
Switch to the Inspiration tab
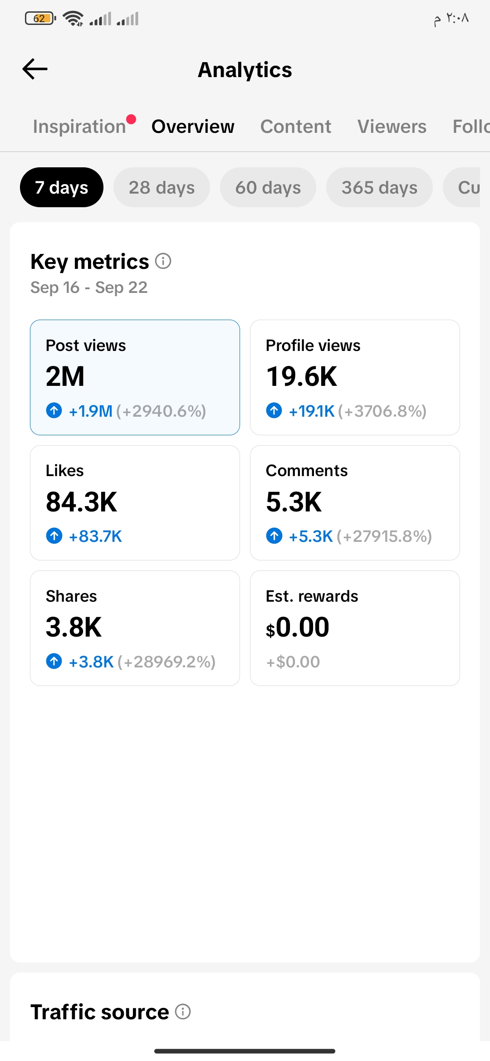coord(79,127)
